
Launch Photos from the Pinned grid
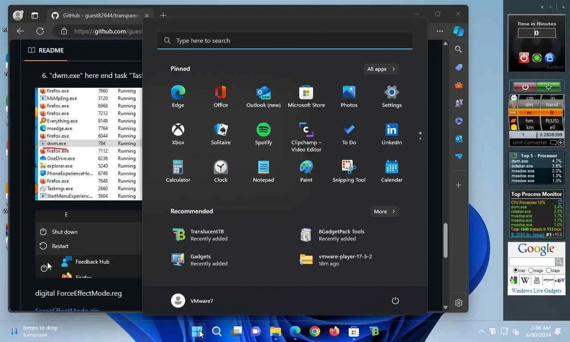(349, 97)
